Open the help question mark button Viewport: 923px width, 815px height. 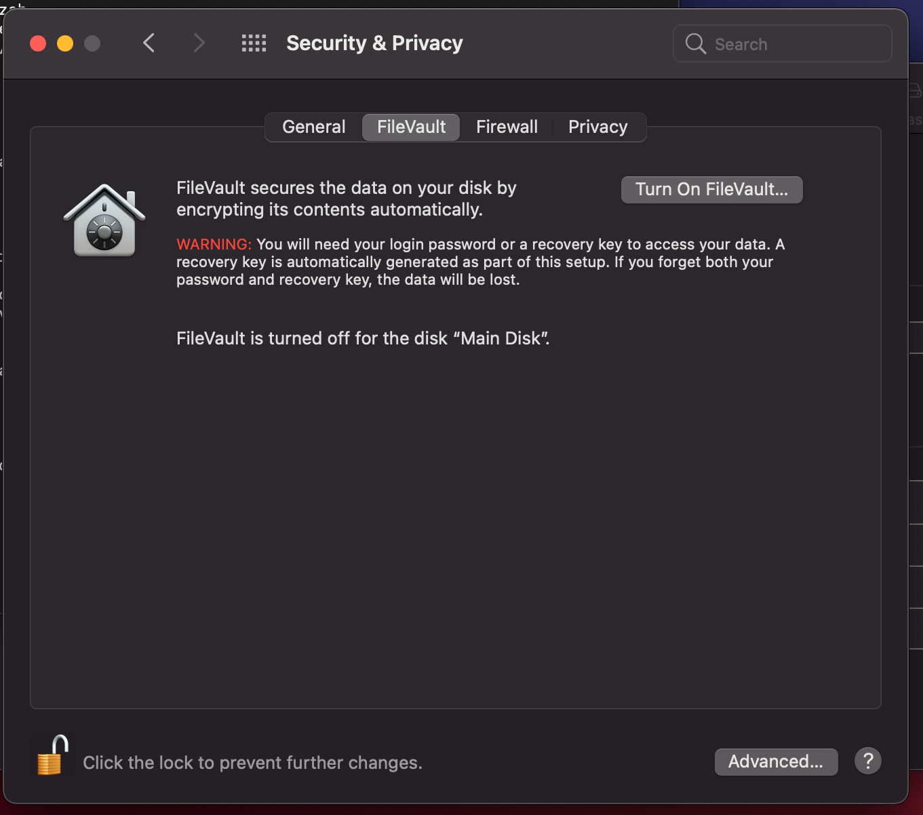tap(867, 761)
